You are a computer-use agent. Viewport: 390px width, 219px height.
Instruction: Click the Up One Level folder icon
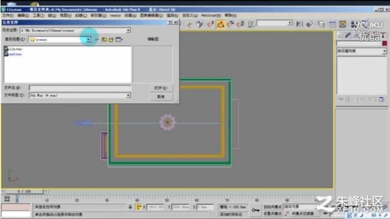pos(104,39)
